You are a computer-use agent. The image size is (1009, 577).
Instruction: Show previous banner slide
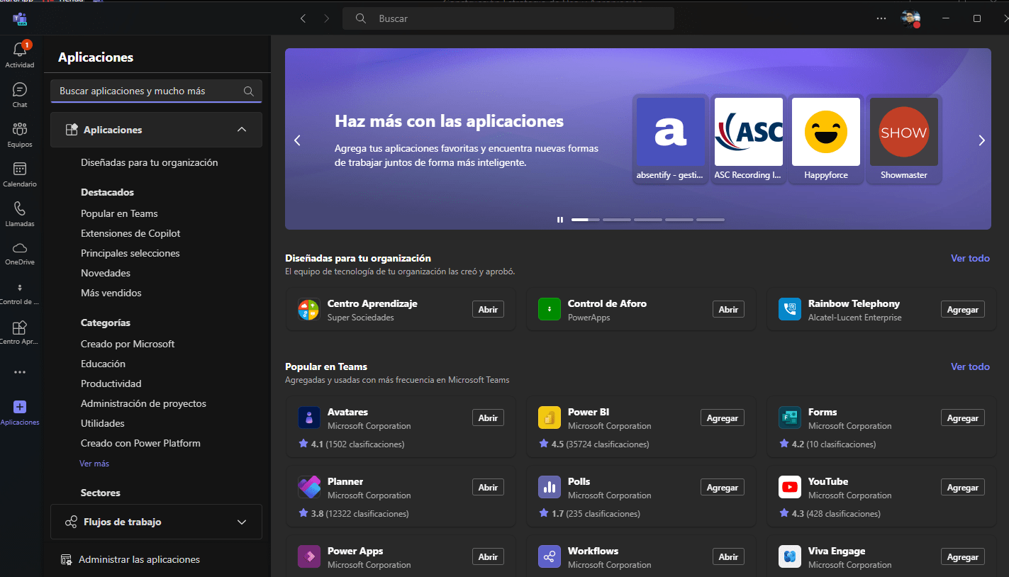pos(298,140)
